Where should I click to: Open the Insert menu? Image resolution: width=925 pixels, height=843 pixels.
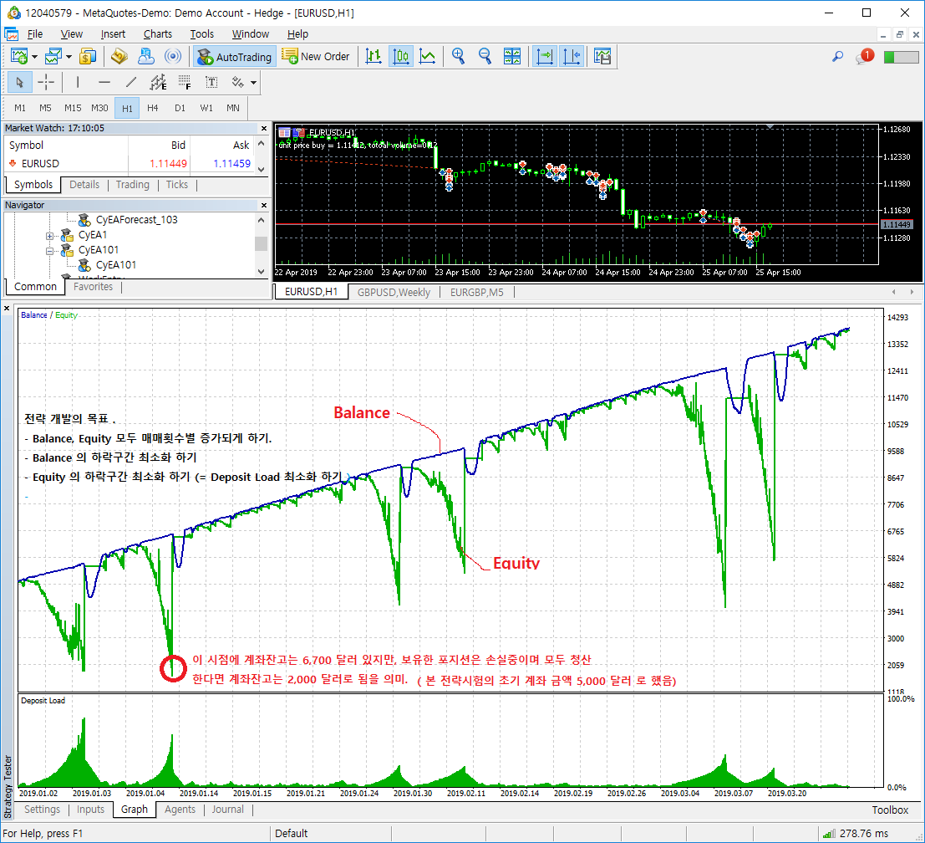tap(113, 34)
